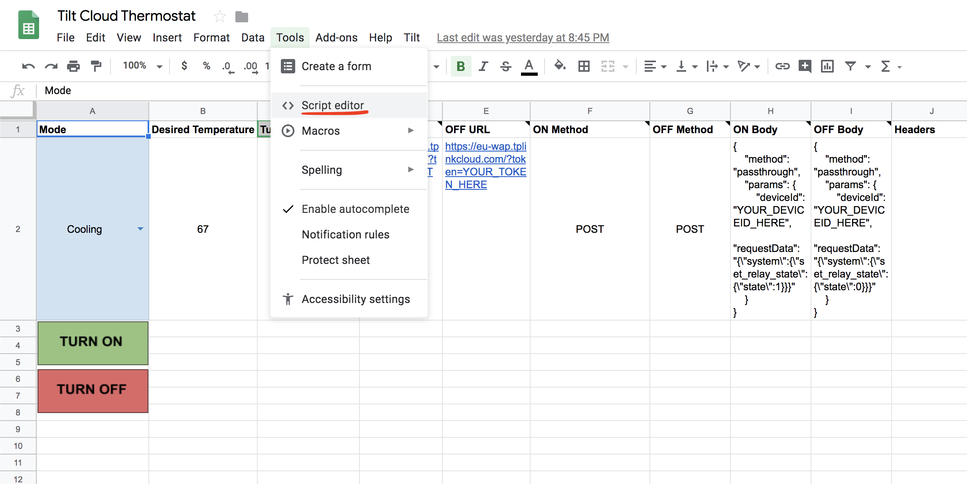This screenshot has width=967, height=484.
Task: Open Notification rules
Action: coord(349,234)
